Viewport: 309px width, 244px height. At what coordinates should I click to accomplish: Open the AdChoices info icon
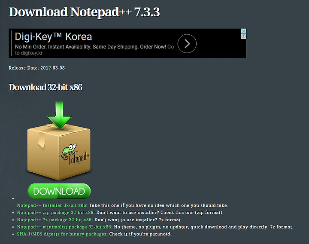click(244, 36)
